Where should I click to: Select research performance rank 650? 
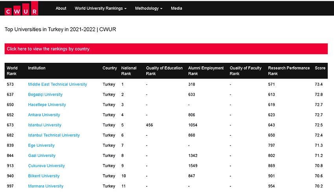click(272, 135)
